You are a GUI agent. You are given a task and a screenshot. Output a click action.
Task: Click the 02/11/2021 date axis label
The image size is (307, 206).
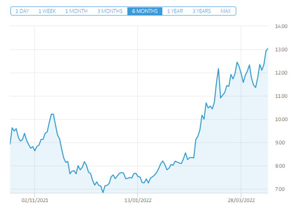pos(34,200)
